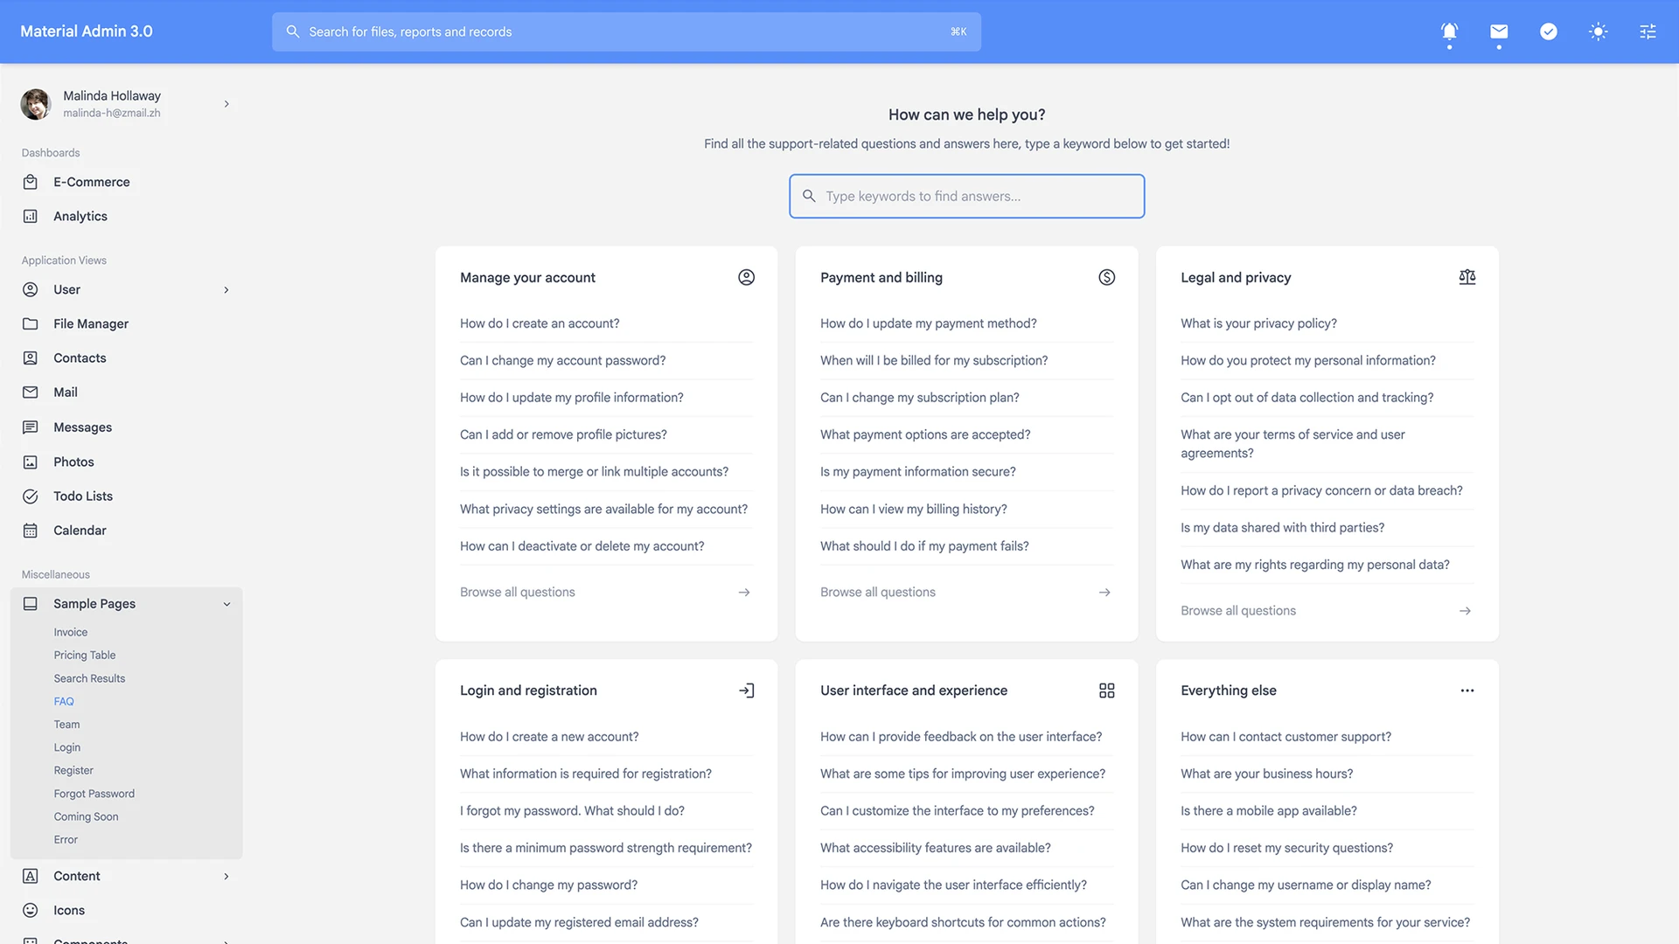
Task: Collapse the Sample Pages section chevron
Action: [226, 604]
